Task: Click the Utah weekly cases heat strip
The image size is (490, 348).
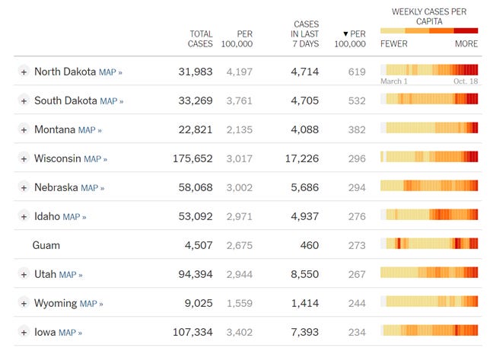Action: pyautogui.click(x=429, y=274)
